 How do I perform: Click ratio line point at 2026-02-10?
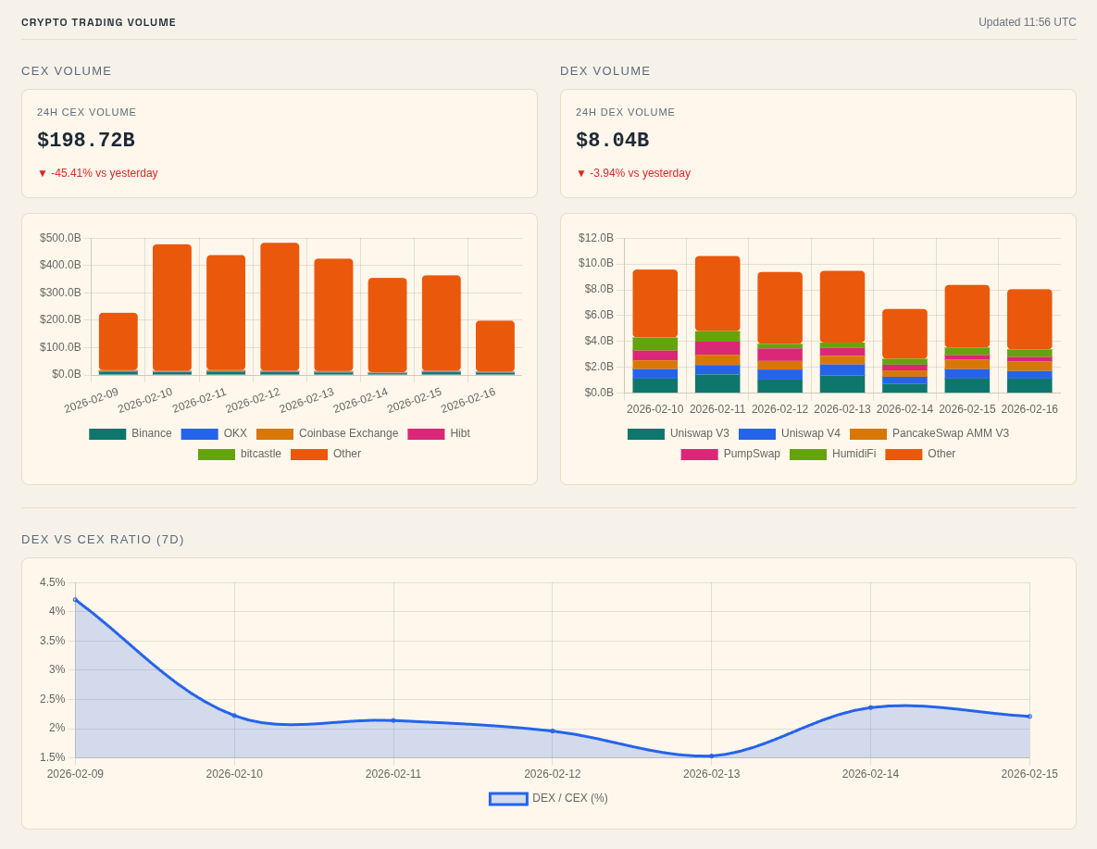point(234,716)
